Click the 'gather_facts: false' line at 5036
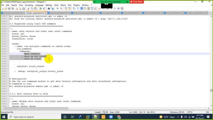The width and height of the screenshot is (213, 120). pyautogui.click(x=24, y=36)
